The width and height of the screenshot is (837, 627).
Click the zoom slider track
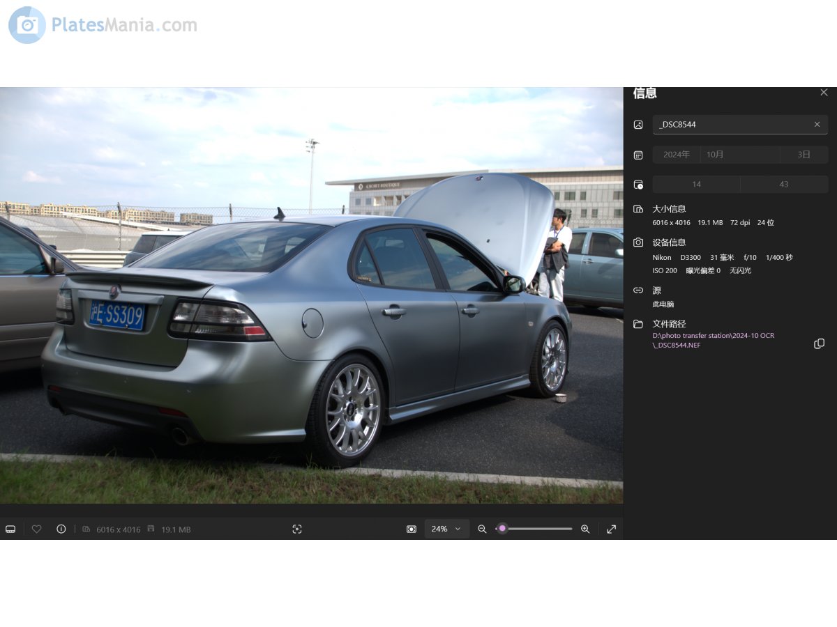point(537,529)
